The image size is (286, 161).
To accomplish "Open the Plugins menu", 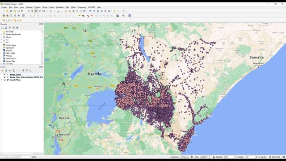I will click(38, 7).
